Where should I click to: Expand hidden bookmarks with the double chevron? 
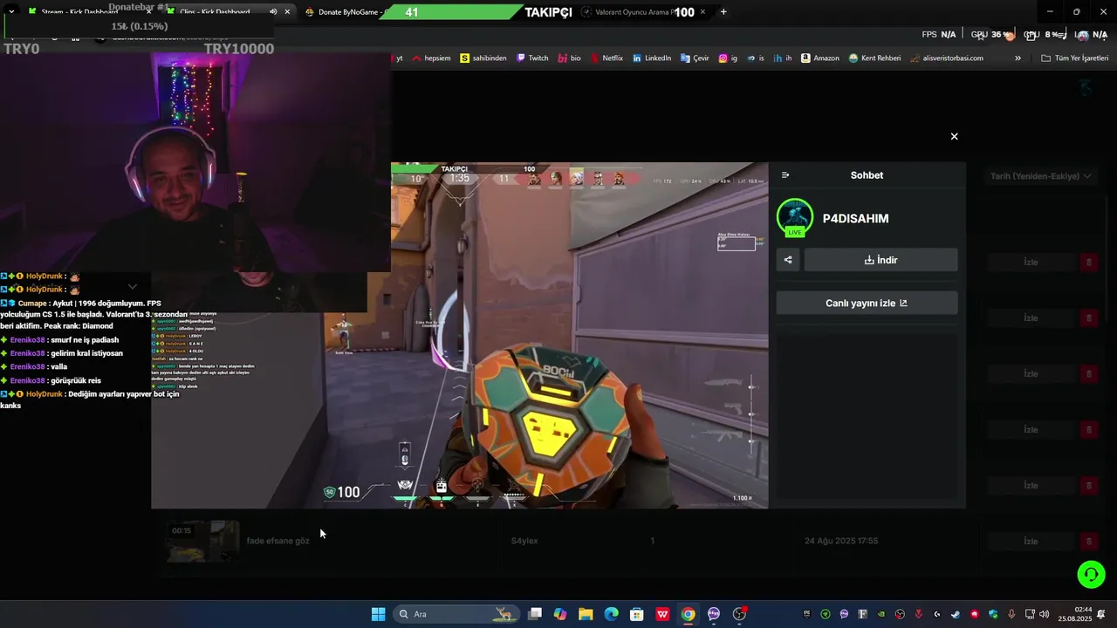1018,58
